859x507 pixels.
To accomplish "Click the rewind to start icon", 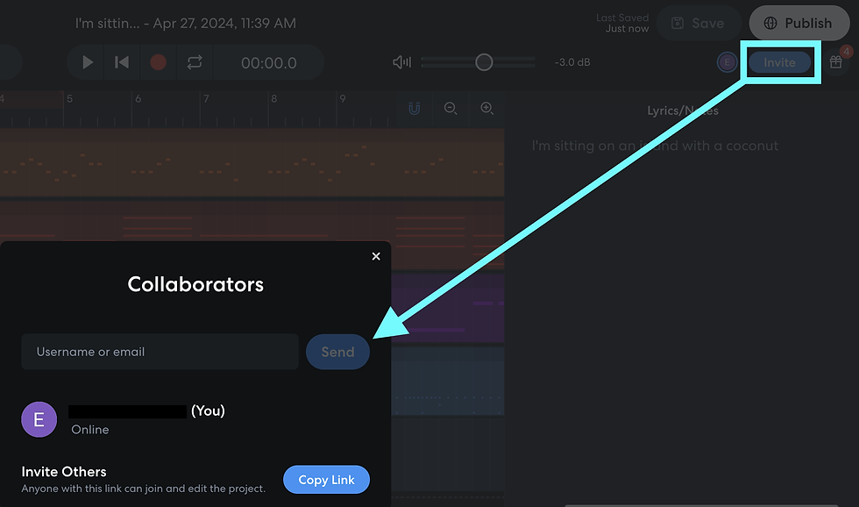I will [121, 61].
